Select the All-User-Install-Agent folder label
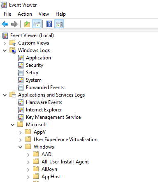The width and height of the screenshot is (158, 182). [x=65, y=162]
